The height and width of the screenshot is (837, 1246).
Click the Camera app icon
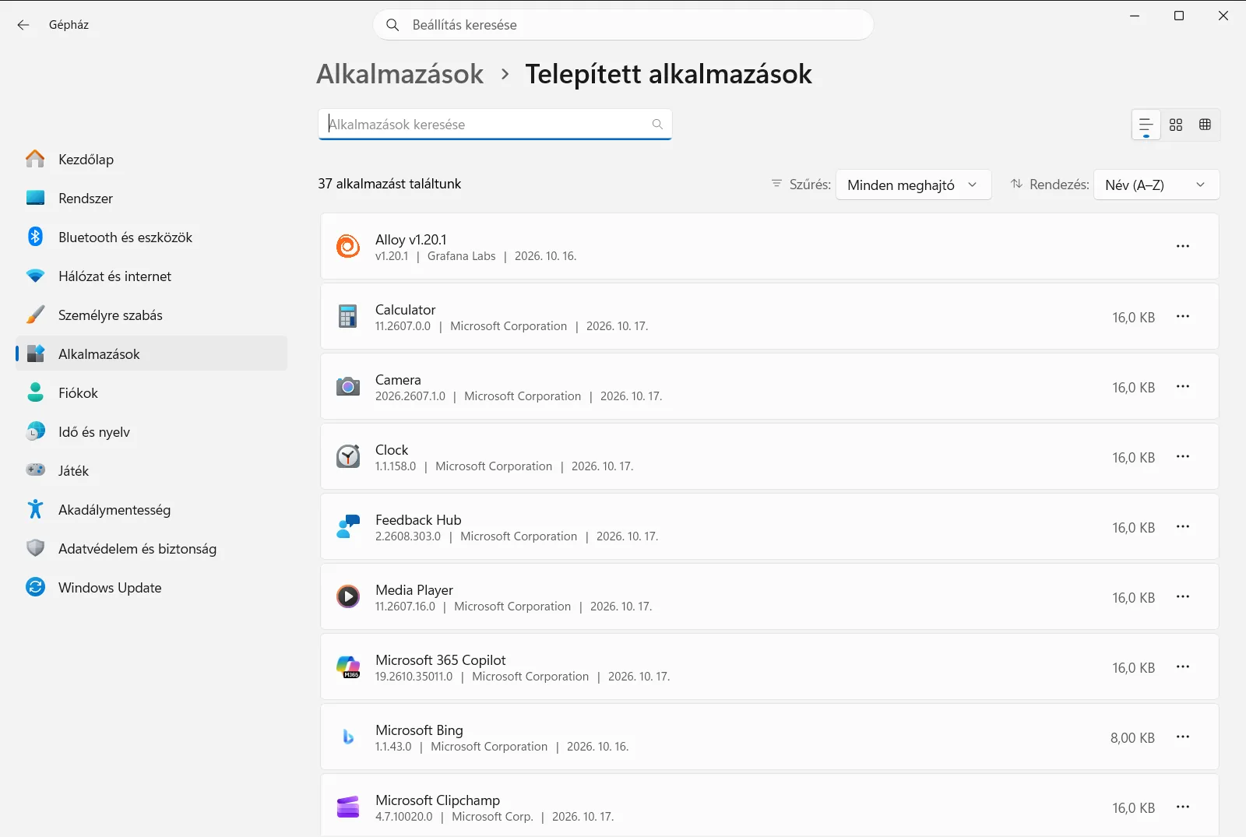347,386
